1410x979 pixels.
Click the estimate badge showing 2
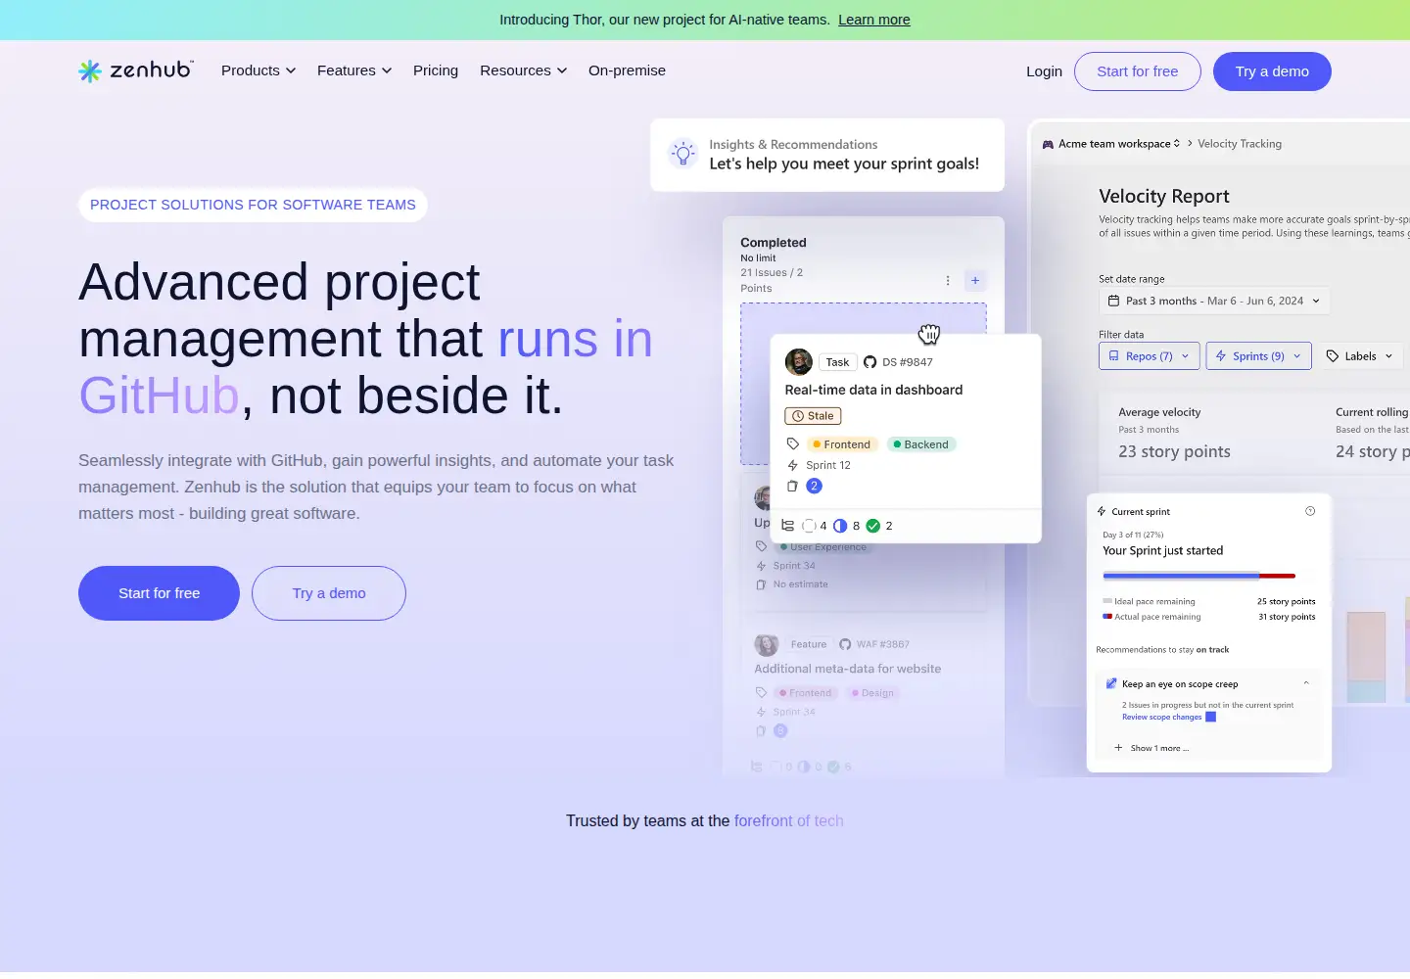814,486
